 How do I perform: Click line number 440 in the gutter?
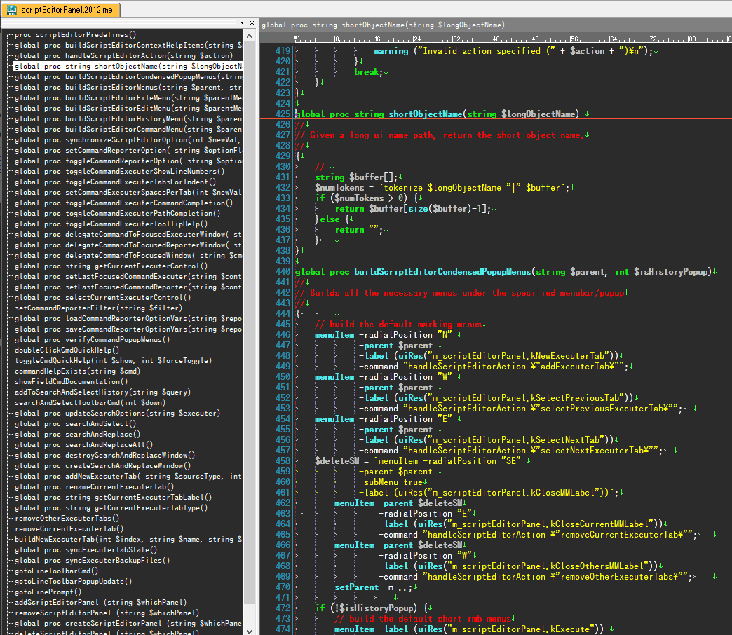(x=283, y=271)
